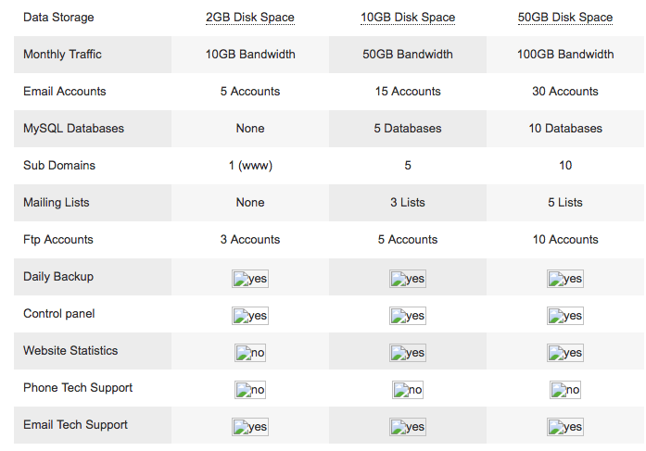Click Daily Backup yes icon in 2GB column
646x451 pixels.
pyautogui.click(x=250, y=279)
